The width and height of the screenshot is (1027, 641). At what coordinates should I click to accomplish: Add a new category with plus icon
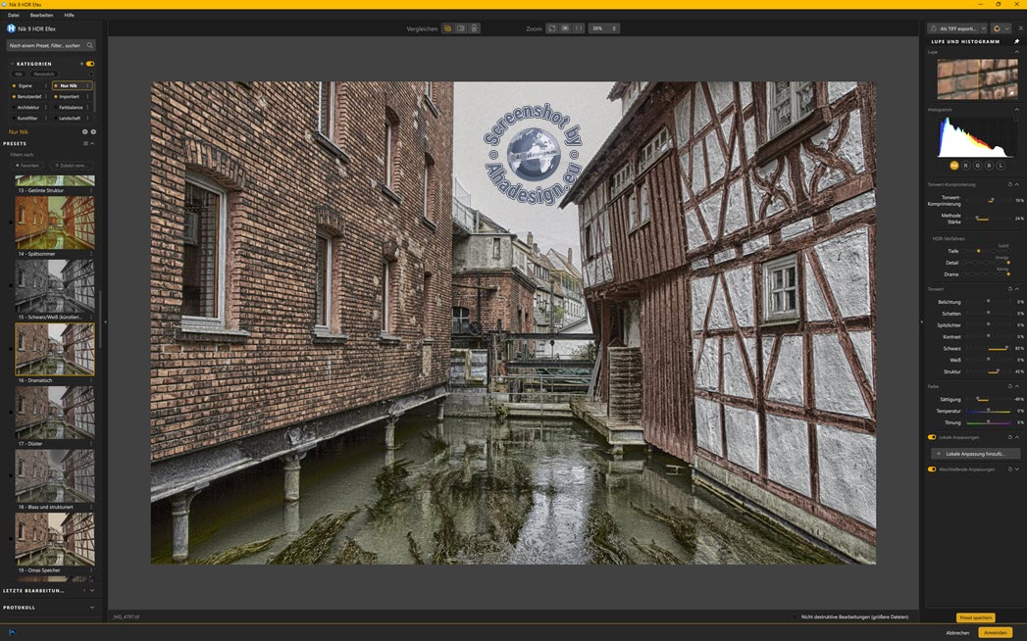[81, 64]
